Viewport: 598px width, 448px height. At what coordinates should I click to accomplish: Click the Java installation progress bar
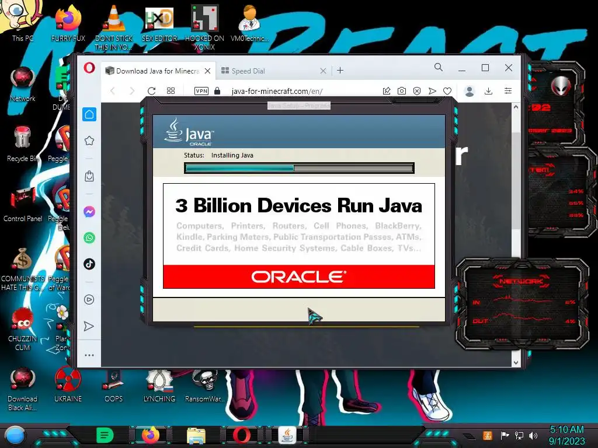point(299,168)
